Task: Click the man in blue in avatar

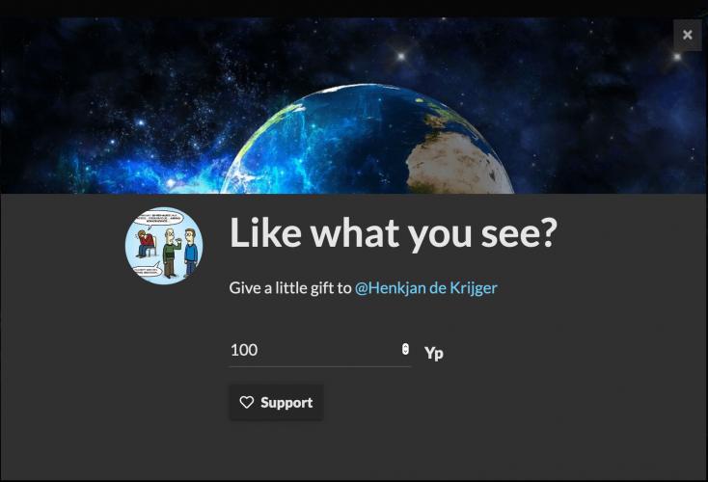Action: pyautogui.click(x=191, y=252)
